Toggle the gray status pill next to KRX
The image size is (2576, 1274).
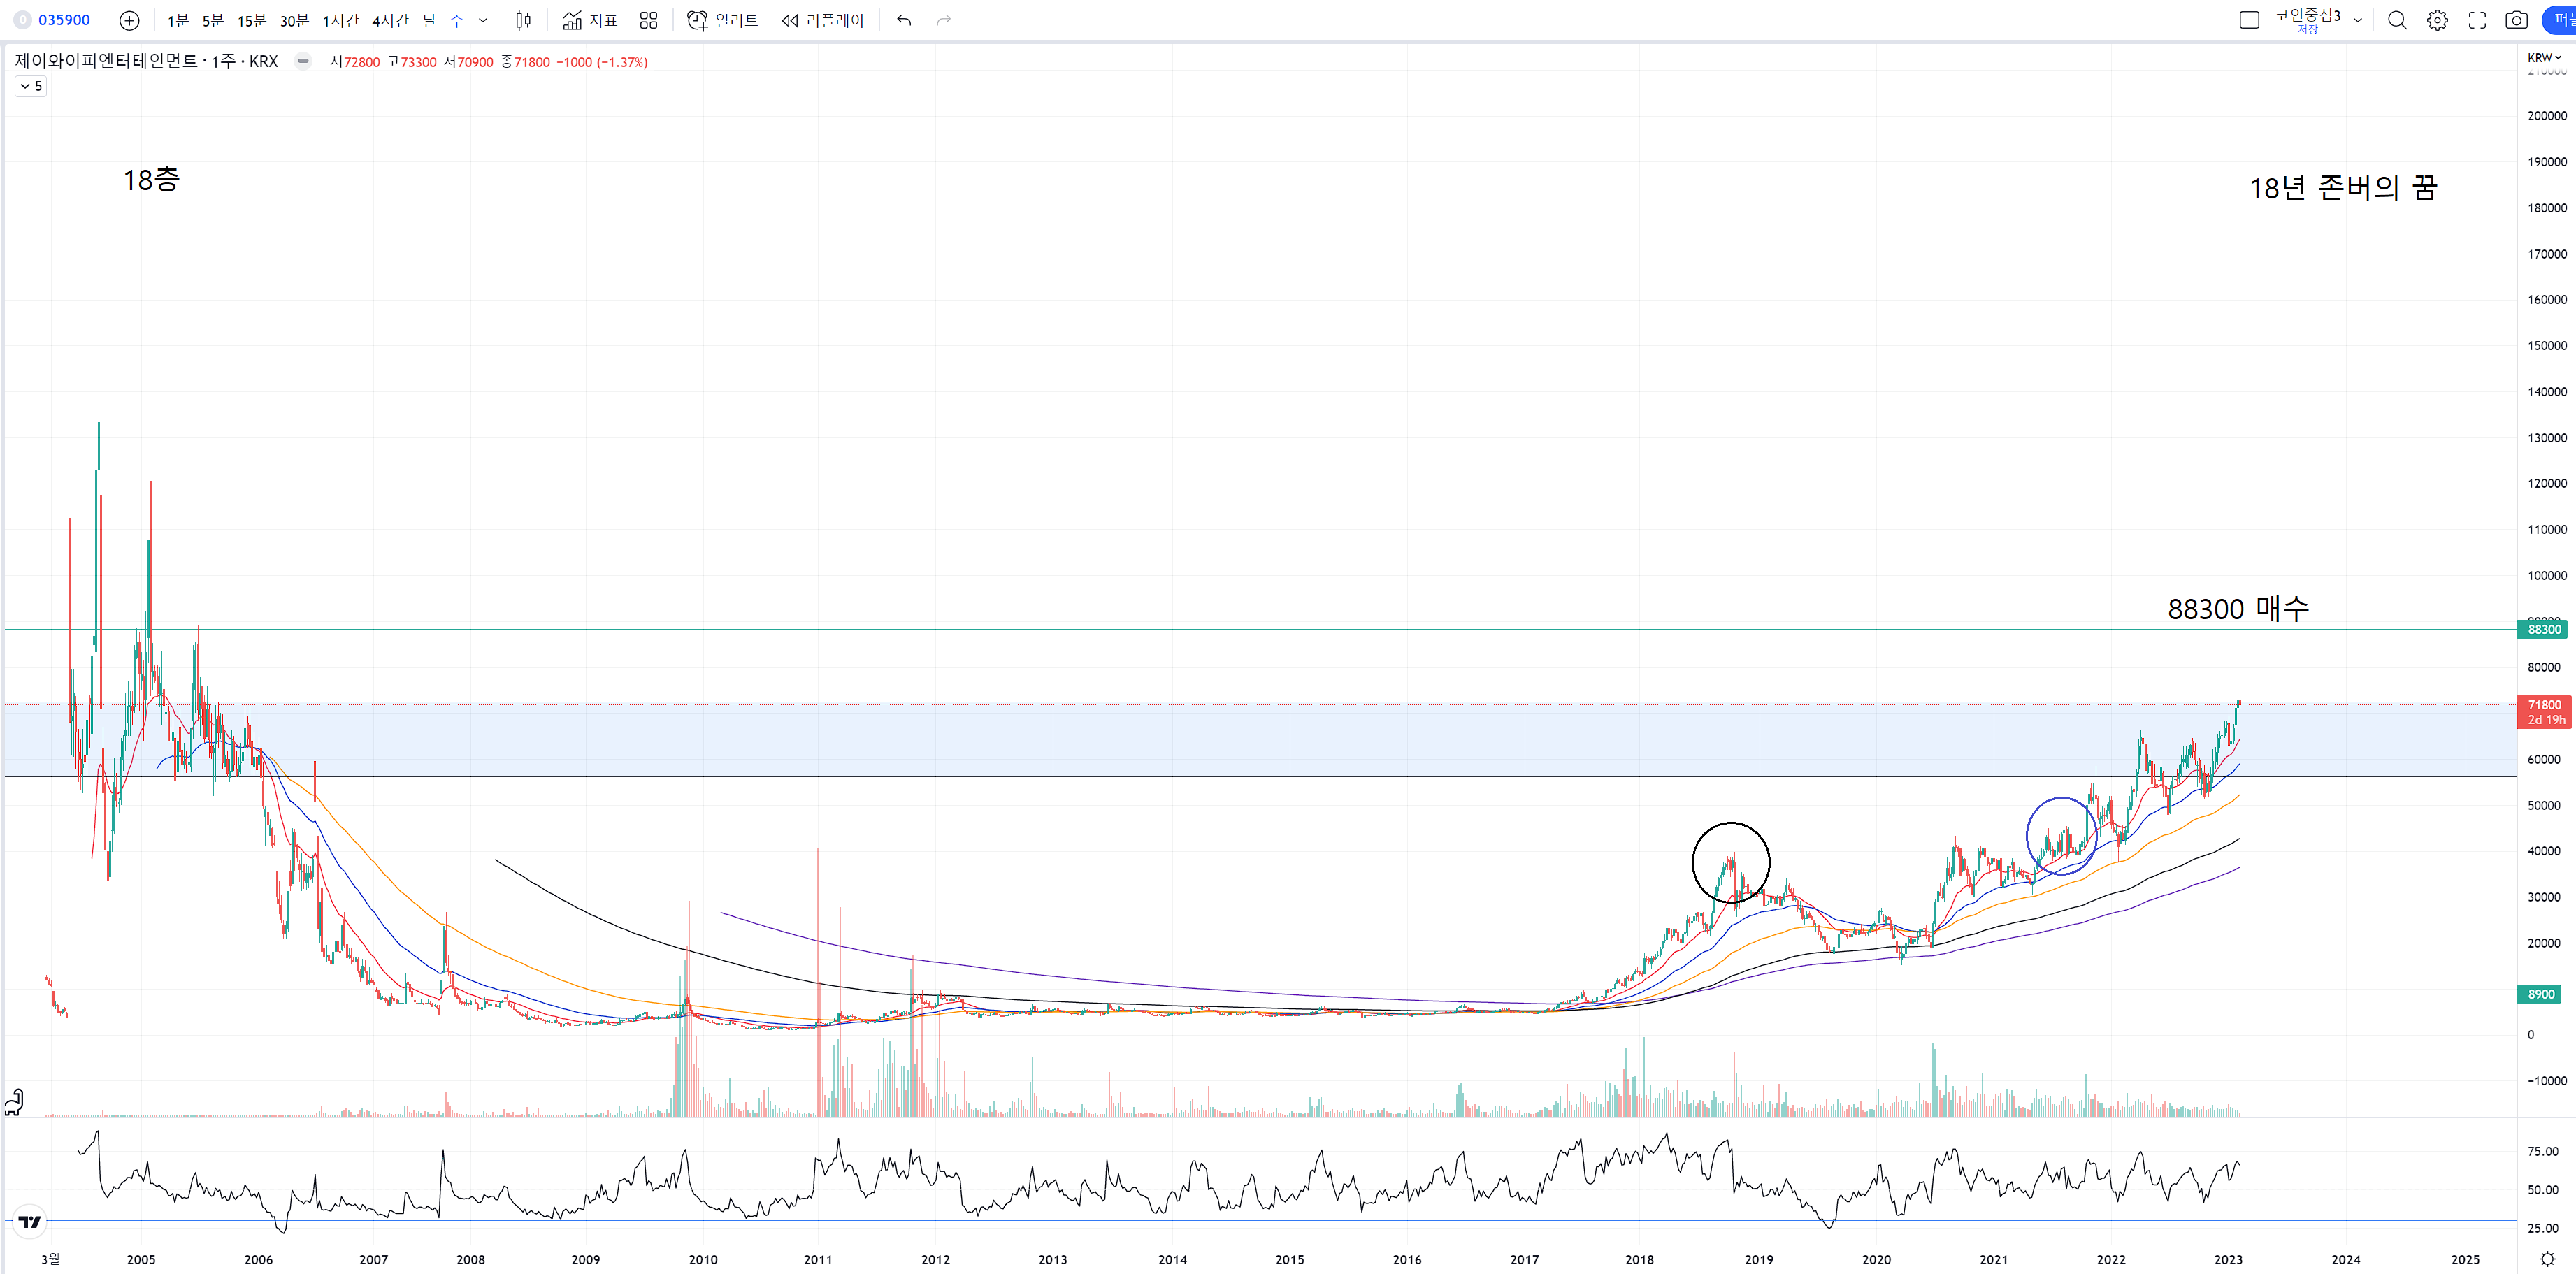(x=303, y=61)
